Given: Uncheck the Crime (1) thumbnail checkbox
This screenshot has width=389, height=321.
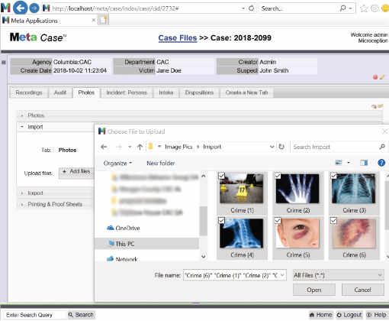Looking at the screenshot, I should pos(221,175).
